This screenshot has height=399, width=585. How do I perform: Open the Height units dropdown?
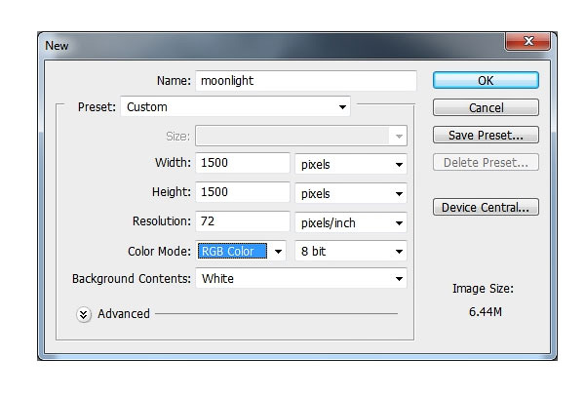(x=351, y=193)
